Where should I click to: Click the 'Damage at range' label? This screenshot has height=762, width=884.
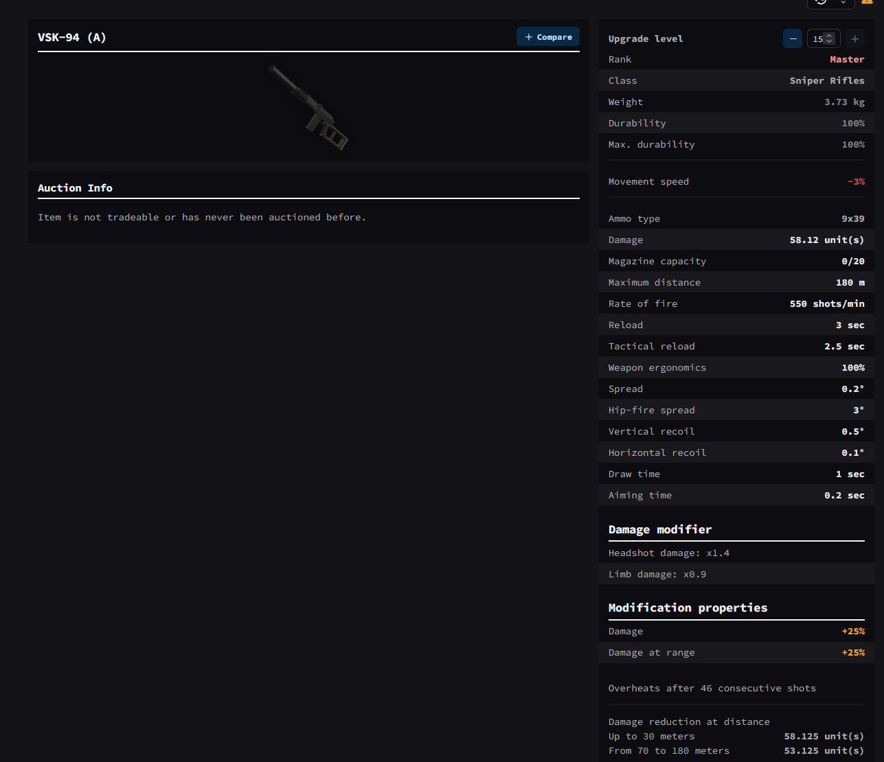click(652, 653)
